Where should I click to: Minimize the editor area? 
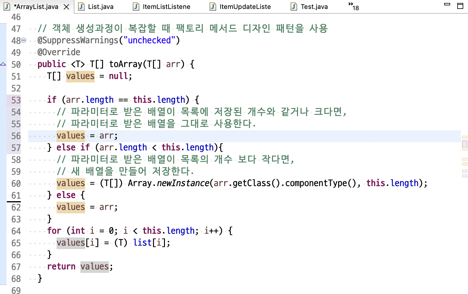click(447, 4)
